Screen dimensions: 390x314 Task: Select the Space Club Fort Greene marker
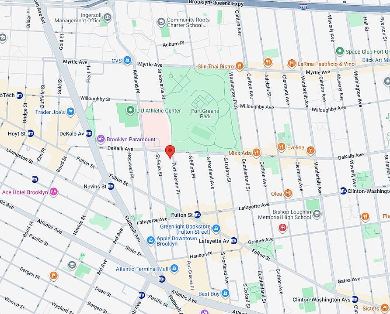click(340, 51)
